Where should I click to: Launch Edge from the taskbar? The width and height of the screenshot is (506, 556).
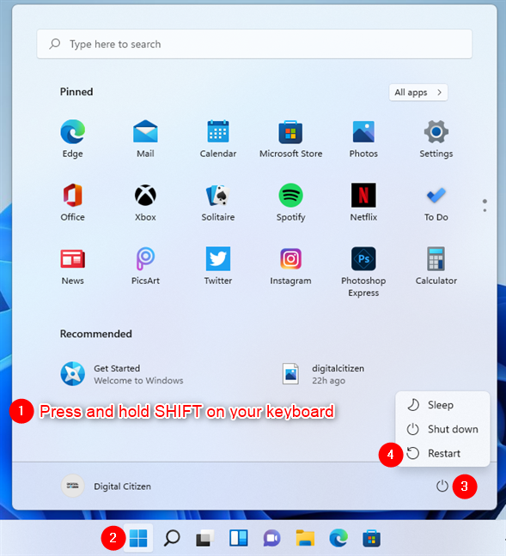pos(338,538)
